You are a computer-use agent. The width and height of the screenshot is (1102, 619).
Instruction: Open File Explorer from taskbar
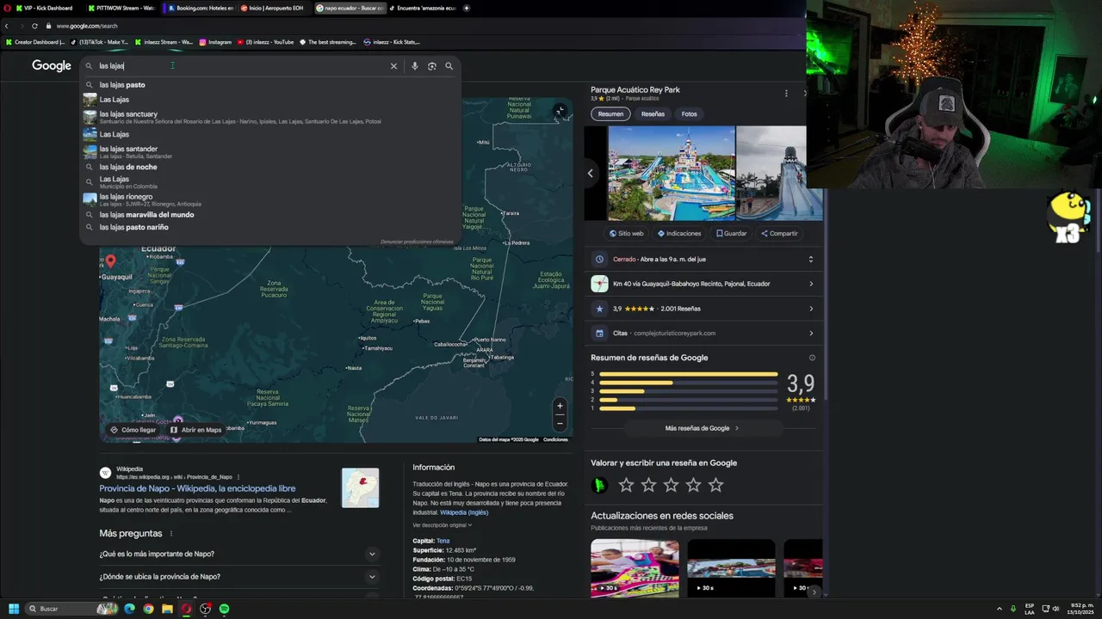click(167, 609)
